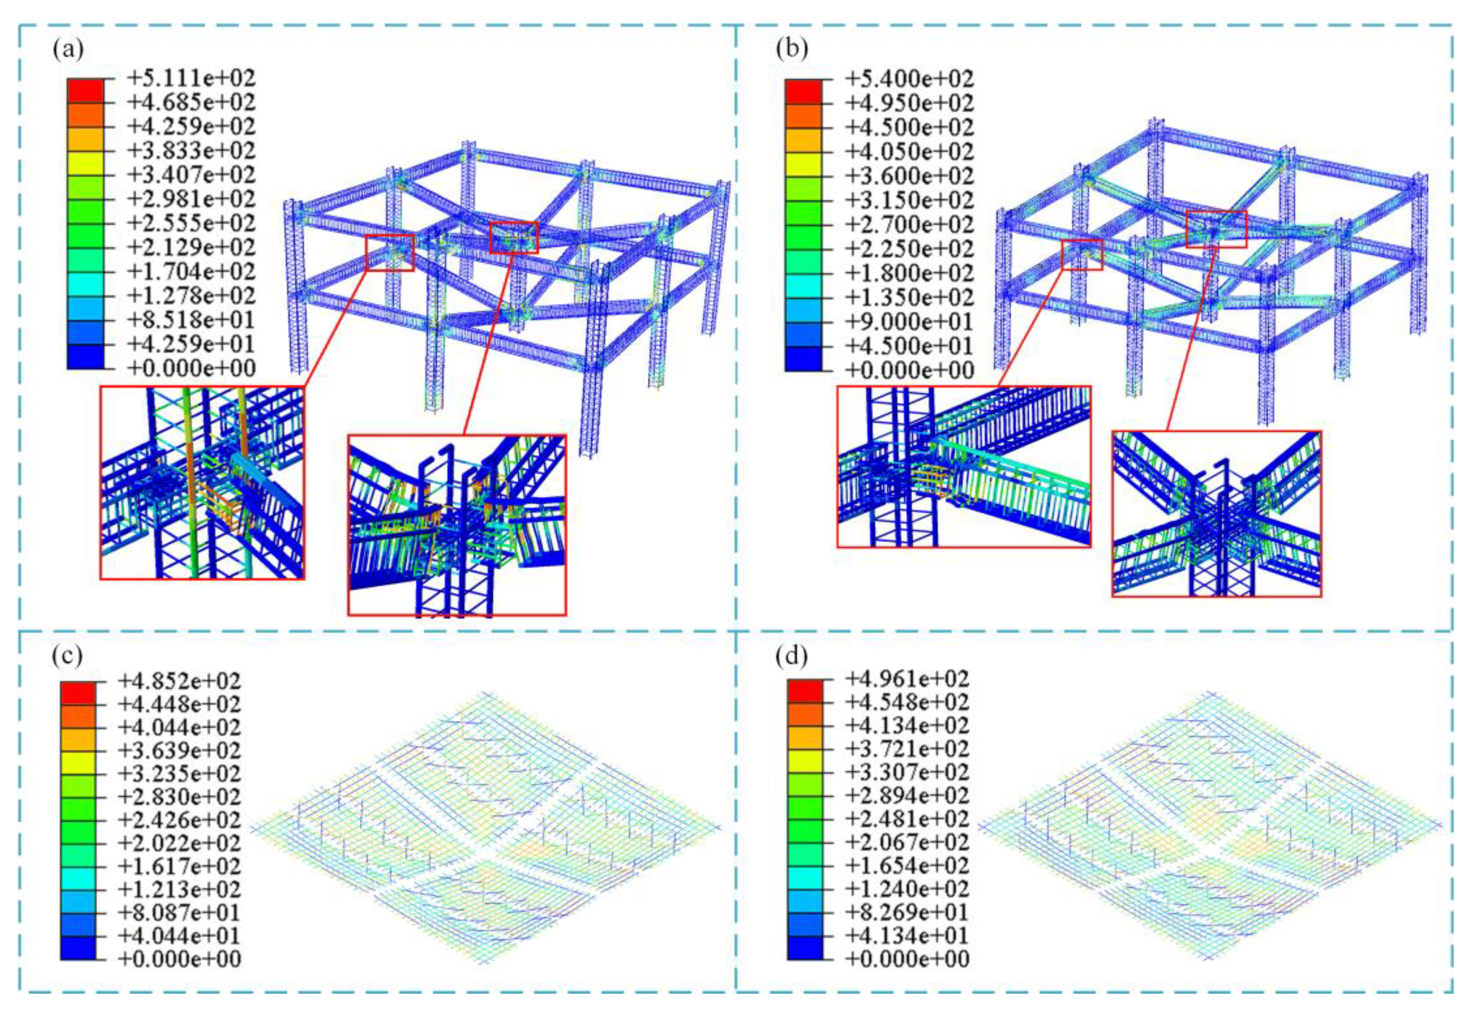Open the right joint inset in panel (b)

coord(1217,514)
